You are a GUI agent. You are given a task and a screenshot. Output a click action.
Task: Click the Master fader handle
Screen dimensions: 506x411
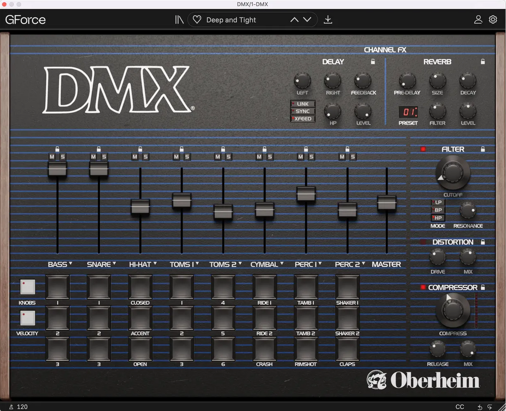(x=387, y=203)
